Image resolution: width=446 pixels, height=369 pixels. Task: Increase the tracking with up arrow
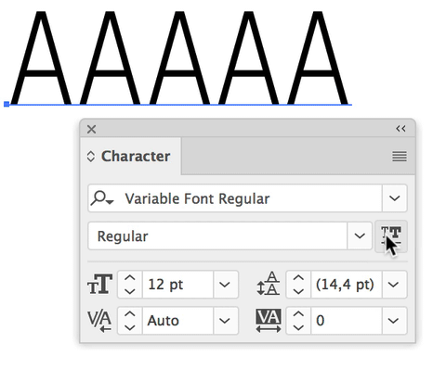[x=298, y=314]
